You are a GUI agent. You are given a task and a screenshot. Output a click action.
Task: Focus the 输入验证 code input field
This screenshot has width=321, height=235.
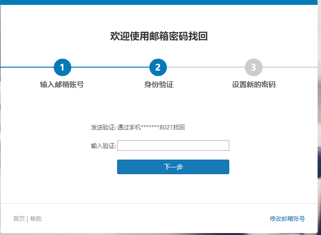[x=173, y=145]
